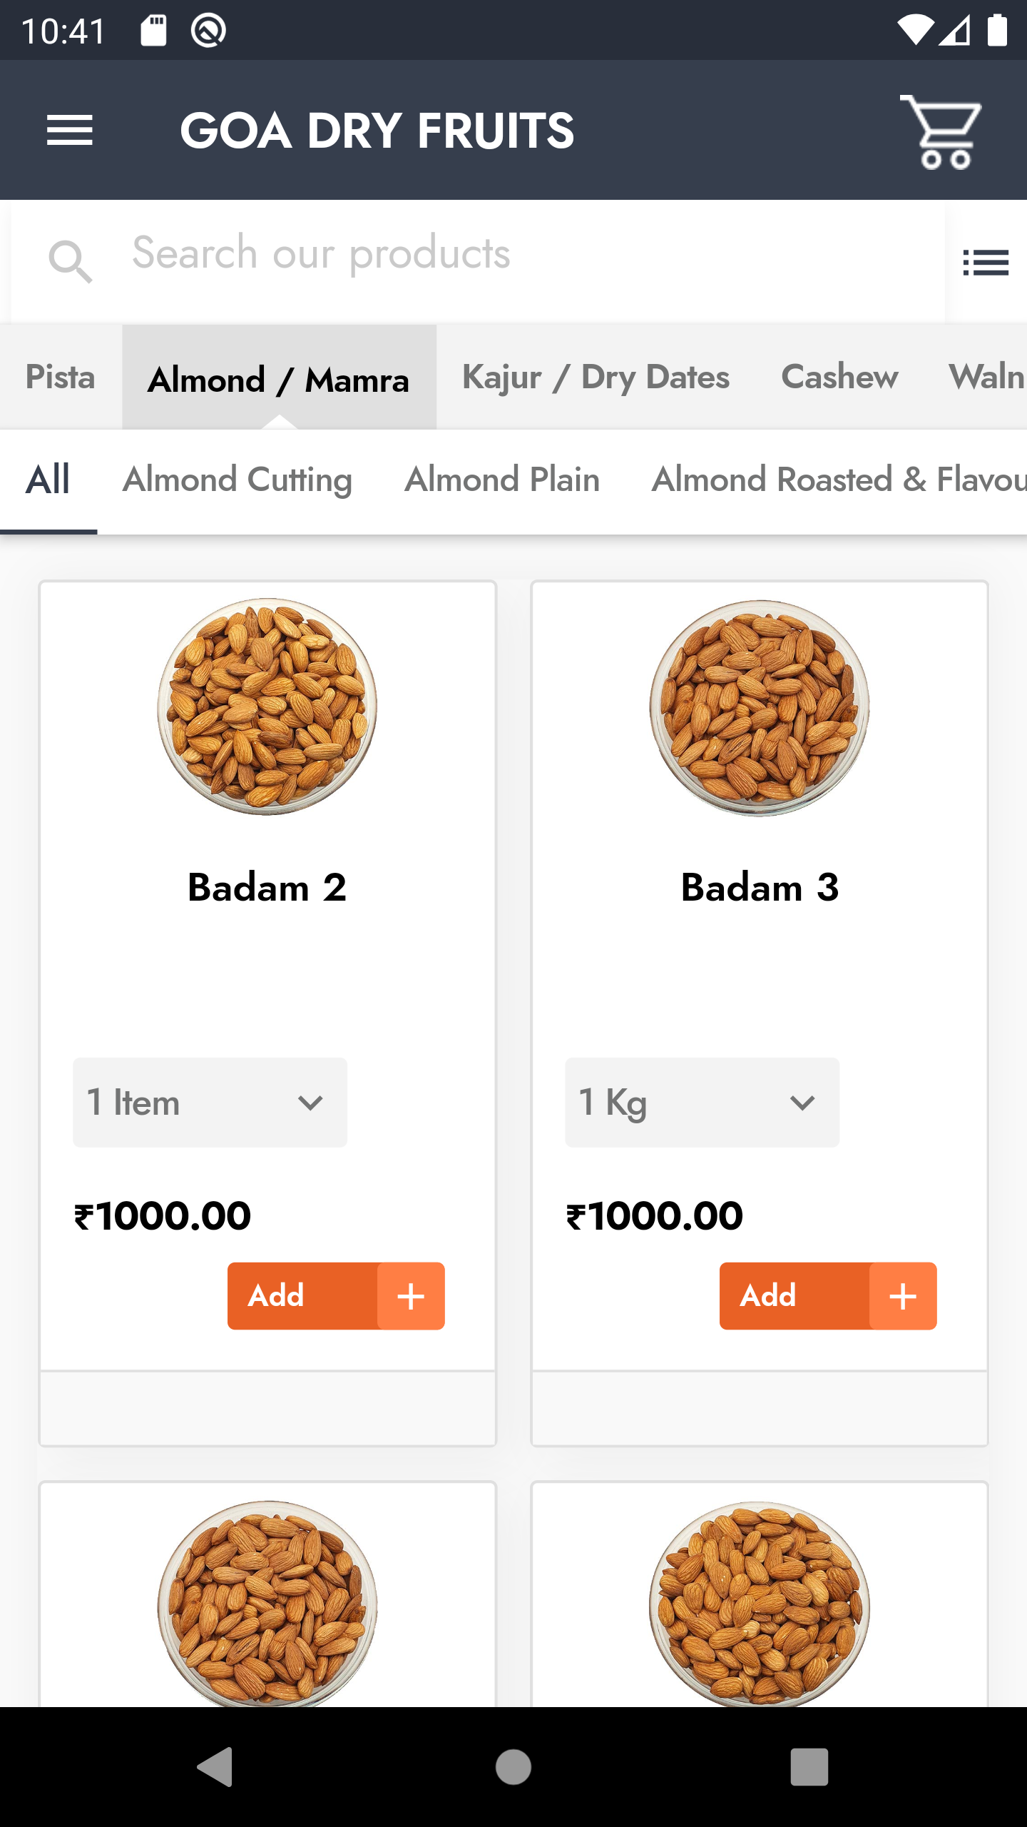This screenshot has height=1827, width=1027.
Task: Open the Cashew category tab
Action: point(839,377)
